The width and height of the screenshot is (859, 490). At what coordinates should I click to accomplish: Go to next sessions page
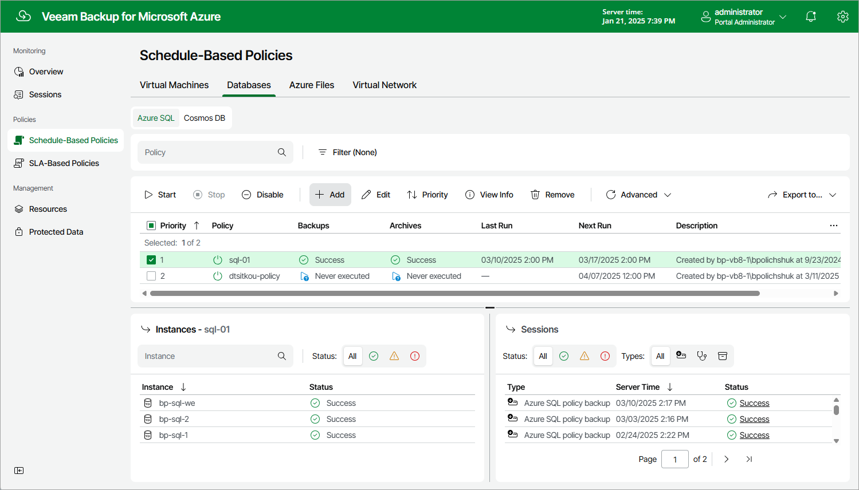coord(727,459)
